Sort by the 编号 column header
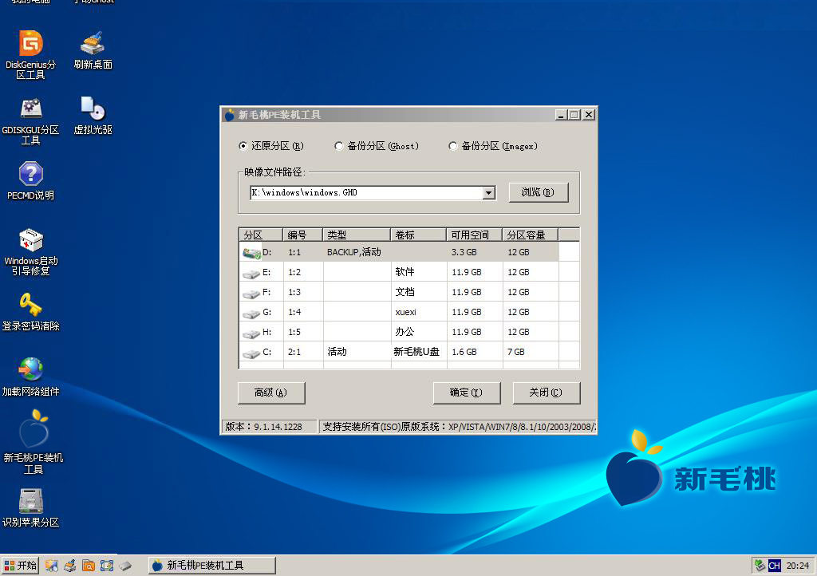Viewport: 817px width, 576px height. click(302, 235)
